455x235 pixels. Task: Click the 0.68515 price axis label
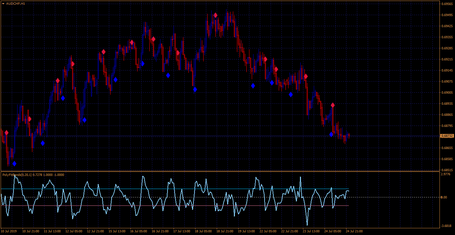(447, 170)
